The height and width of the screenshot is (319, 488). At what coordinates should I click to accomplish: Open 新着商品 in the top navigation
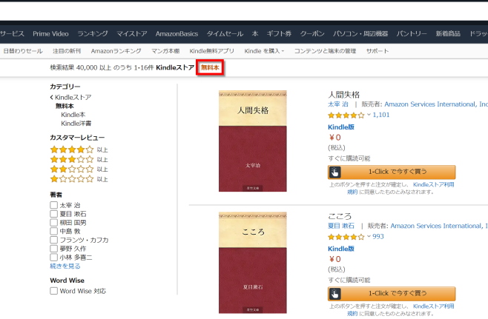[448, 34]
